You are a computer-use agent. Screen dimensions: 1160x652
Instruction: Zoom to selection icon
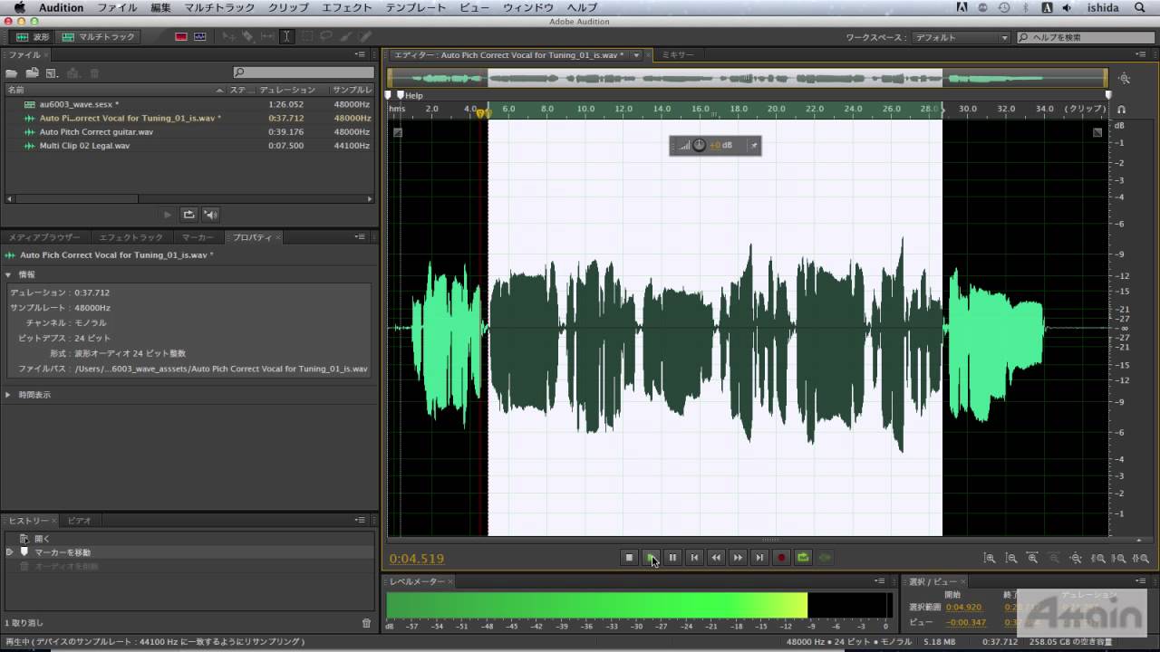point(1141,559)
